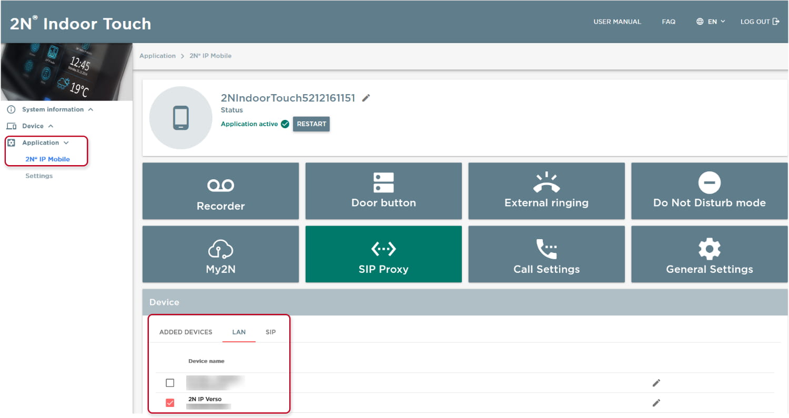Screen dimensions: 789x418
Task: Click the Application gear sidebar icon
Action: (11, 142)
